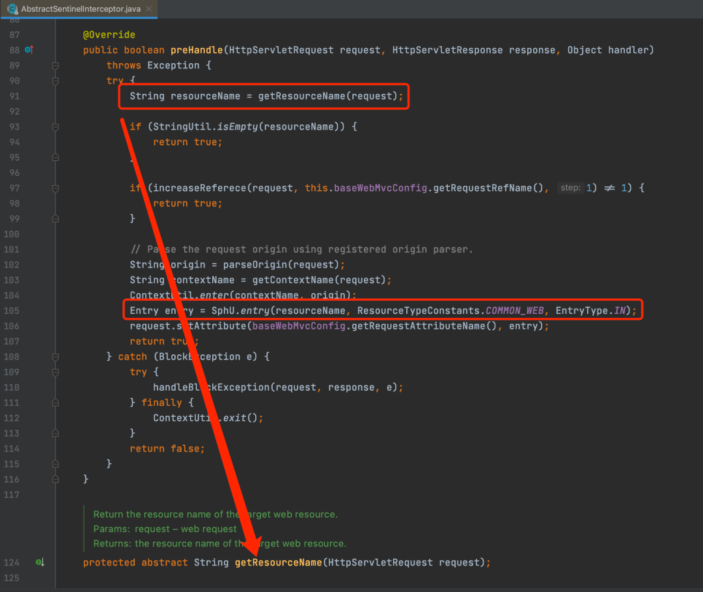The height and width of the screenshot is (592, 703).
Task: Collapse if block fold at line 93
Action: point(55,128)
